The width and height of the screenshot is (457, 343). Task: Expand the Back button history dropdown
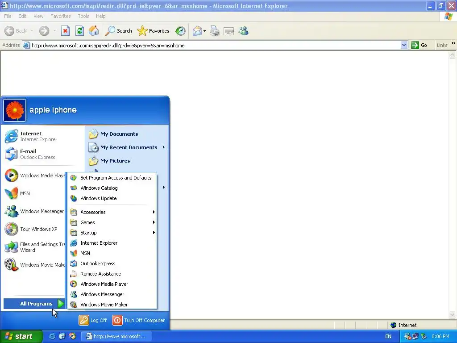click(32, 31)
